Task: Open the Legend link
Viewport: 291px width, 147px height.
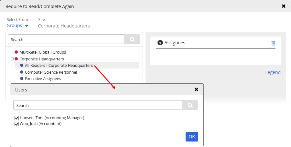Action: pos(273,72)
